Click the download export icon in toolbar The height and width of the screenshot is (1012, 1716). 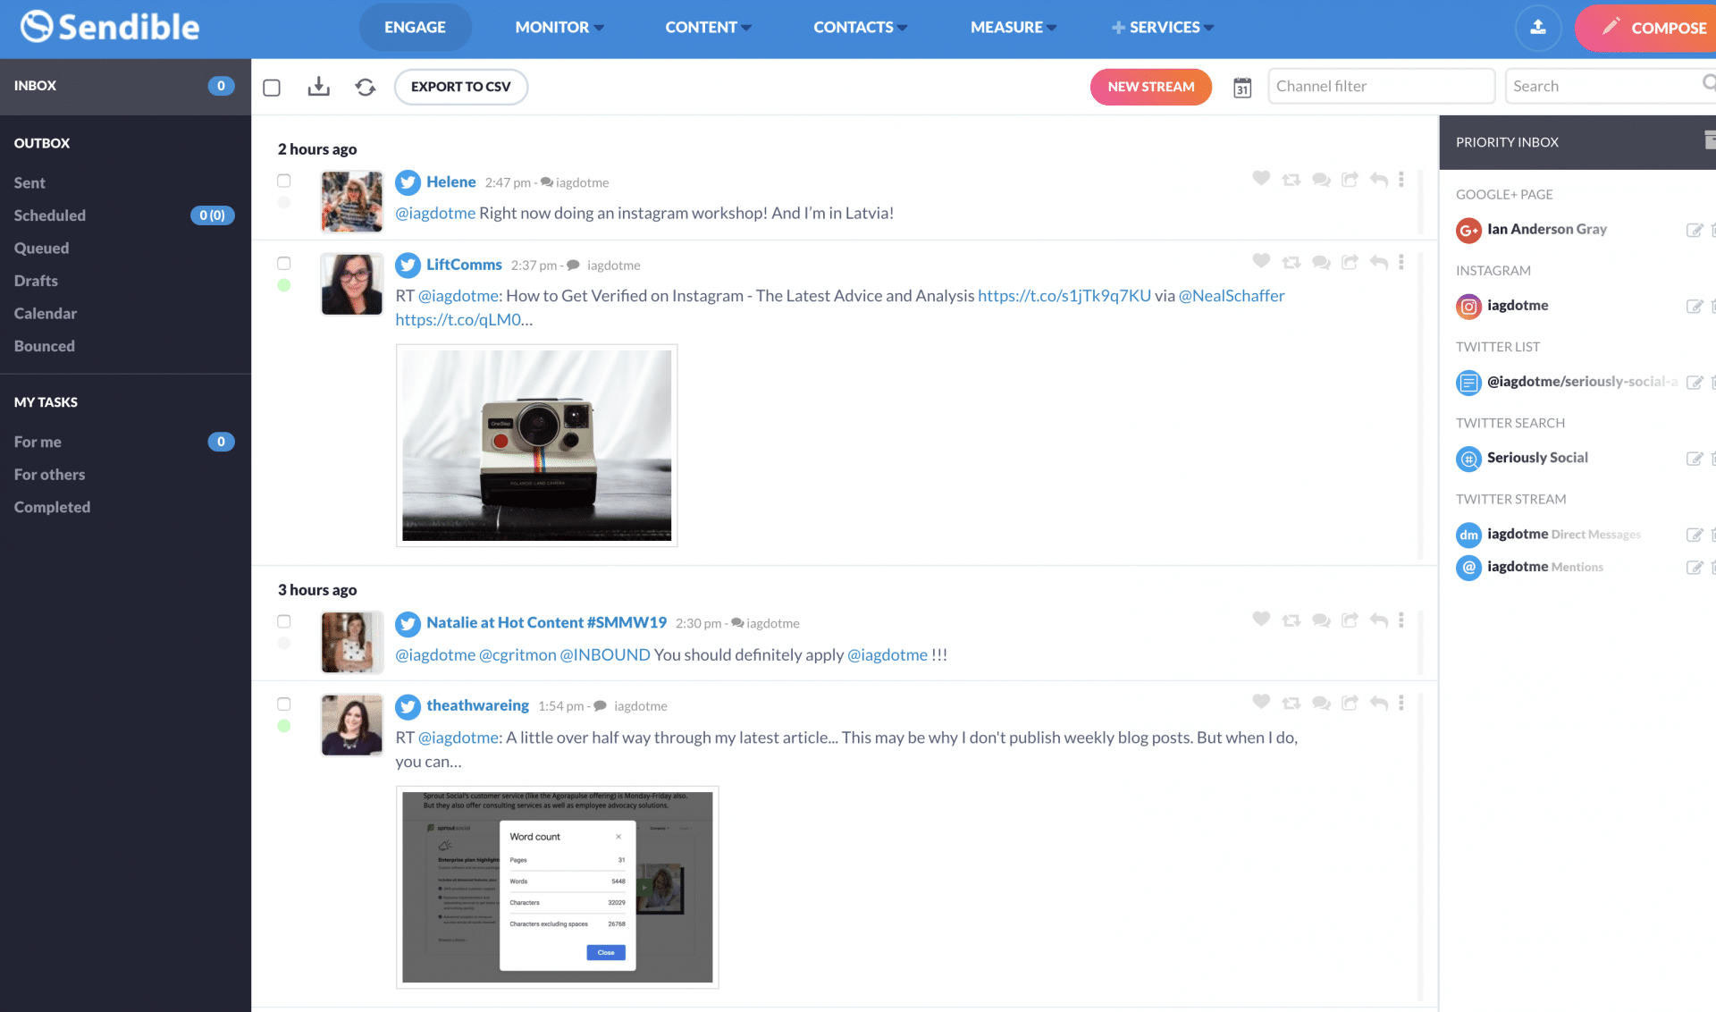318,86
